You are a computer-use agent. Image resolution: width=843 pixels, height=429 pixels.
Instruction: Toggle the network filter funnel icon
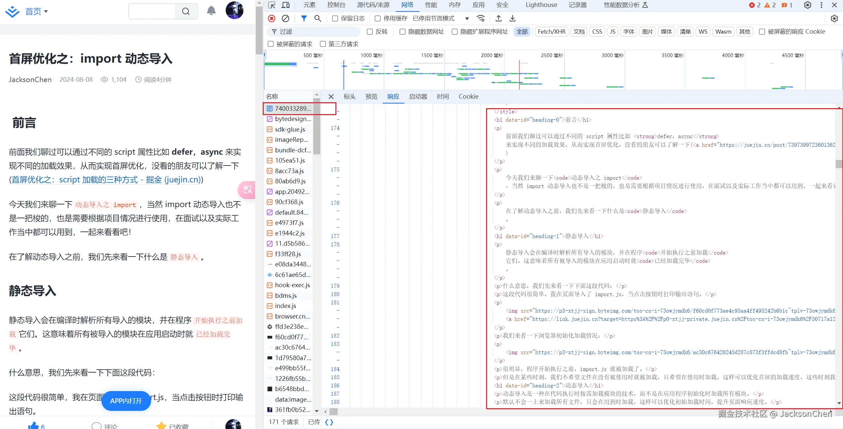click(x=304, y=18)
